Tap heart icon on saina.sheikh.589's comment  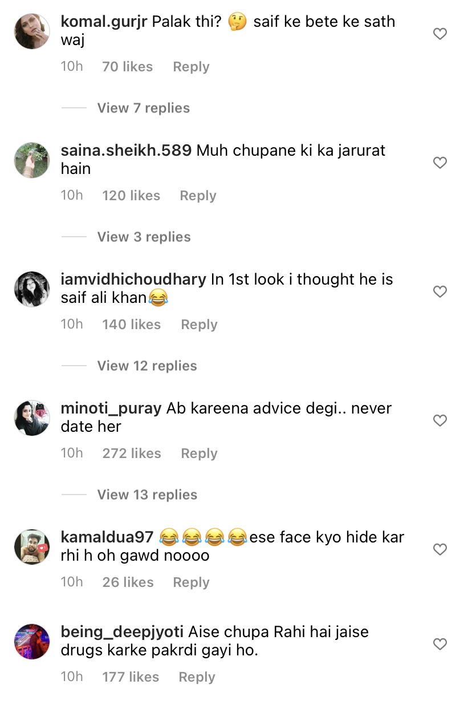click(440, 163)
